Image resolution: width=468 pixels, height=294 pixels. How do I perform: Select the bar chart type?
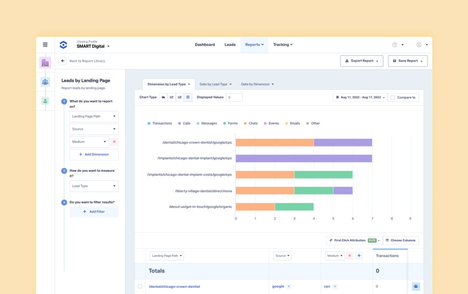180,97
